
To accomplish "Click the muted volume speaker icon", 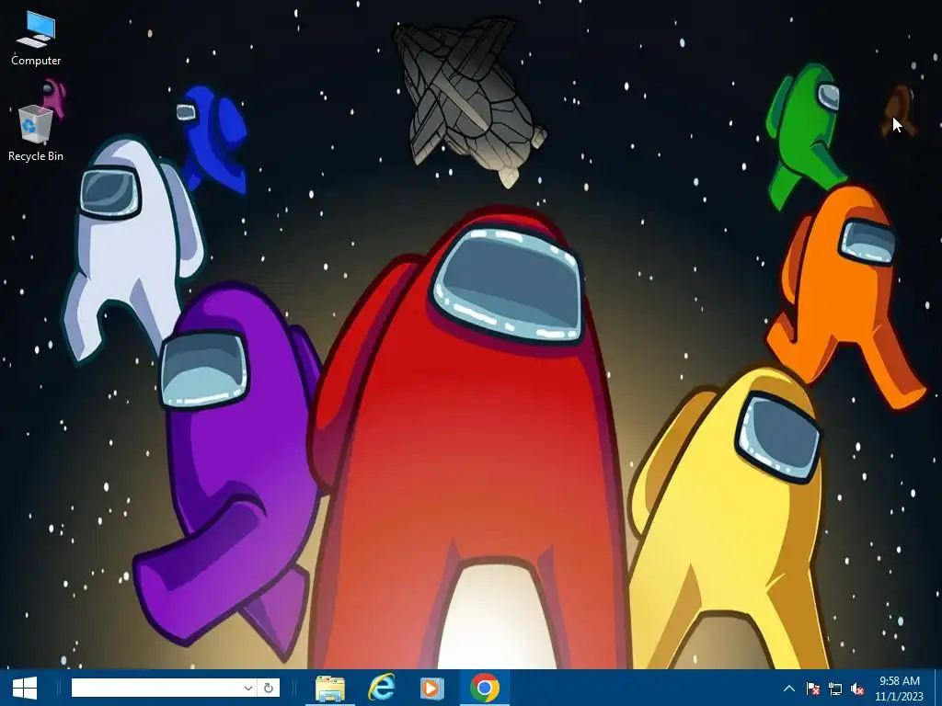I will (x=857, y=689).
